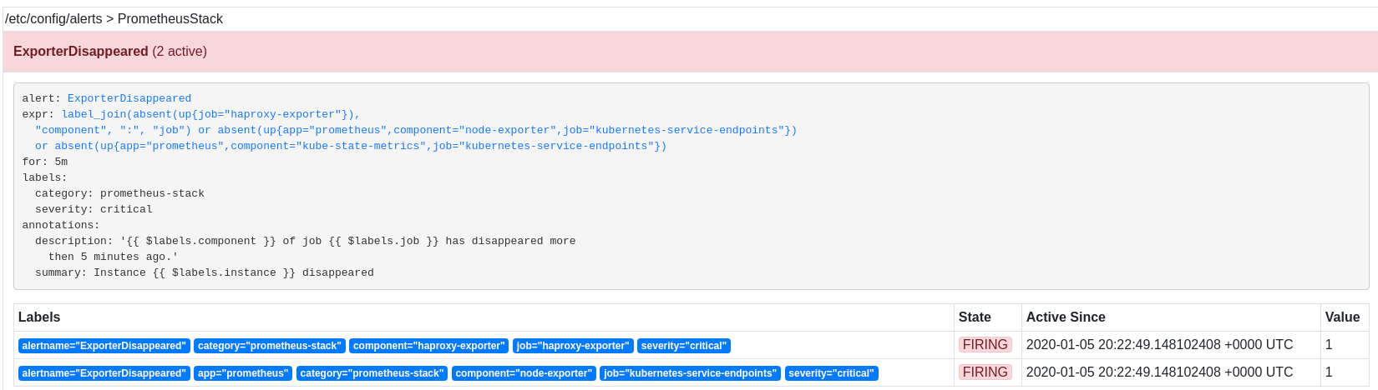
Task: Open the label_join expression query link
Action: (210, 114)
